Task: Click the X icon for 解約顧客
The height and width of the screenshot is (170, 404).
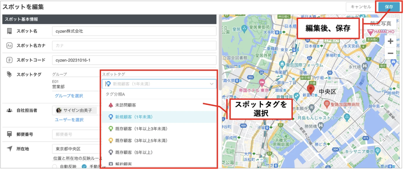Action: point(110,164)
